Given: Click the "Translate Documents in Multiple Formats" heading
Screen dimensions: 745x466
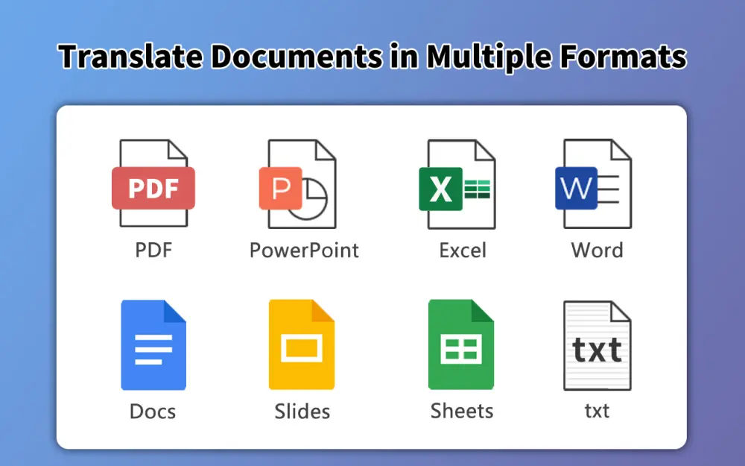Looking at the screenshot, I should [372, 57].
